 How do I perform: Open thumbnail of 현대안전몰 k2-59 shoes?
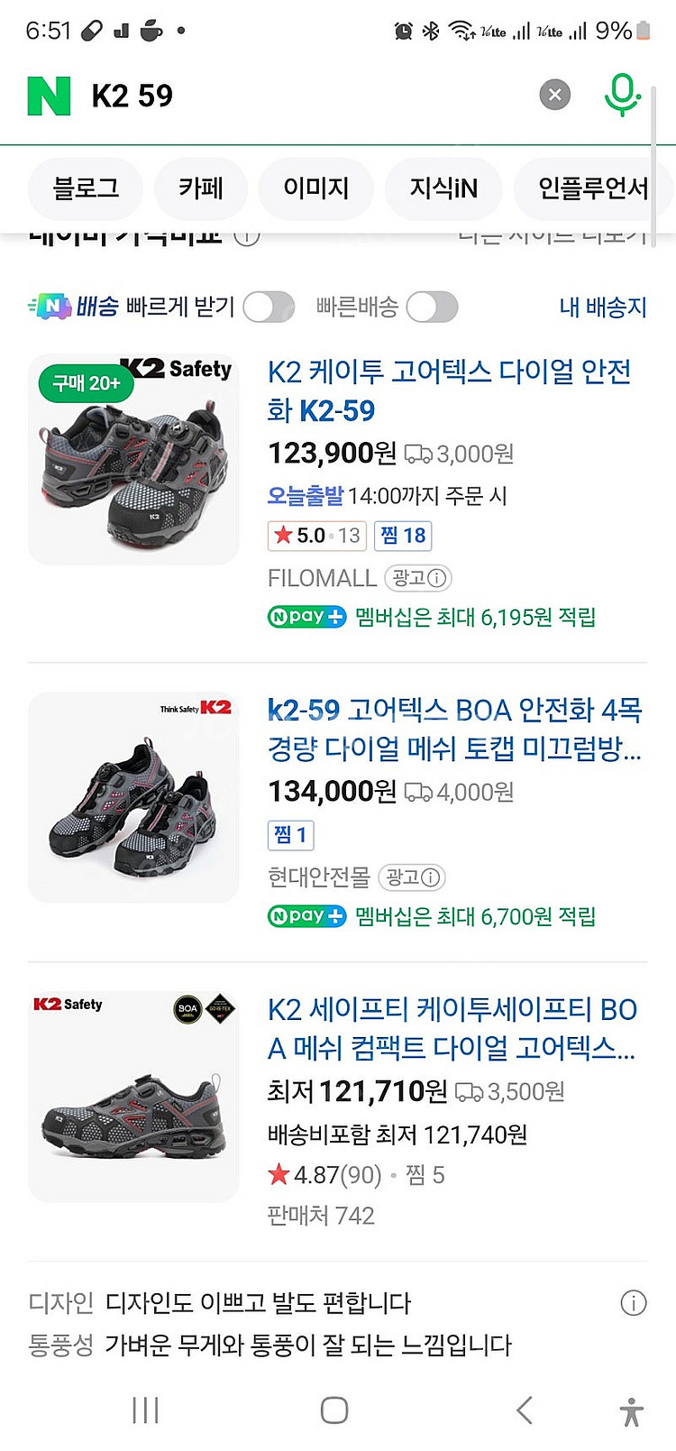tap(133, 798)
